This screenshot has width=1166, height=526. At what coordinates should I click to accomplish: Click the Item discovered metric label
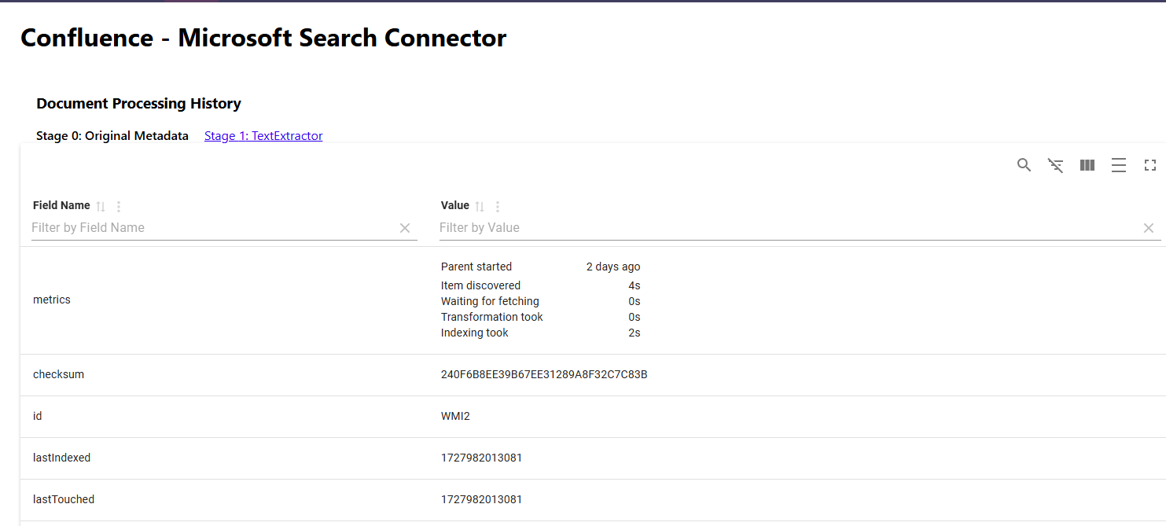coord(480,285)
